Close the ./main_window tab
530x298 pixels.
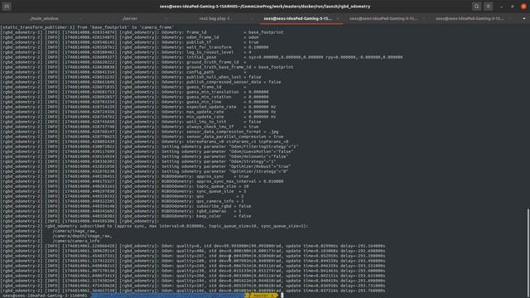tap(80, 18)
